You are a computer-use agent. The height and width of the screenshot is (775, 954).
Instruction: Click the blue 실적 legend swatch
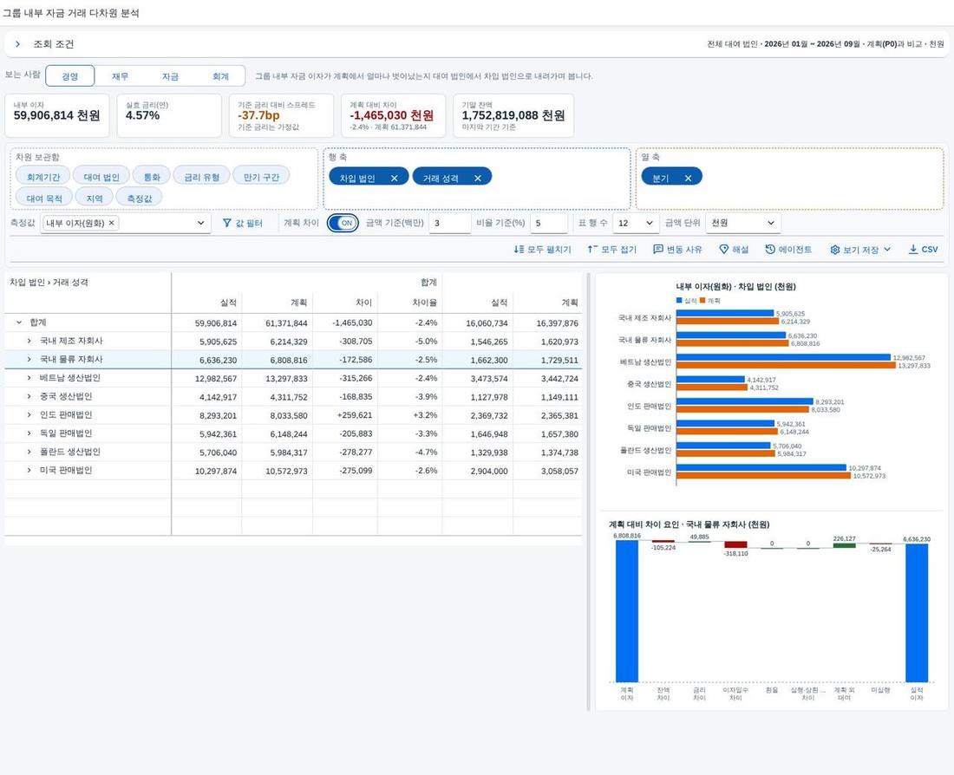(x=679, y=301)
